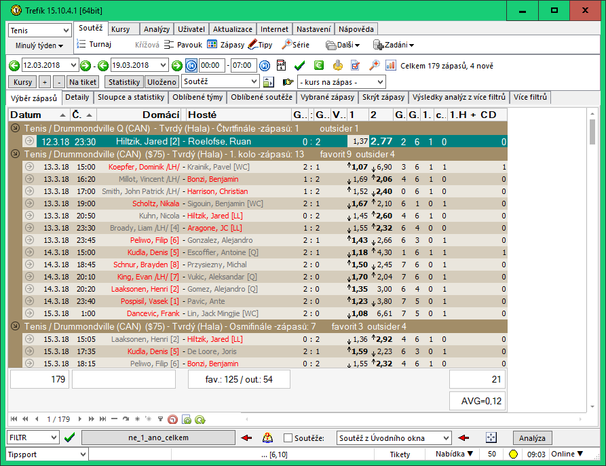
Task: Open the Analýzy menu tab
Action: [157, 29]
